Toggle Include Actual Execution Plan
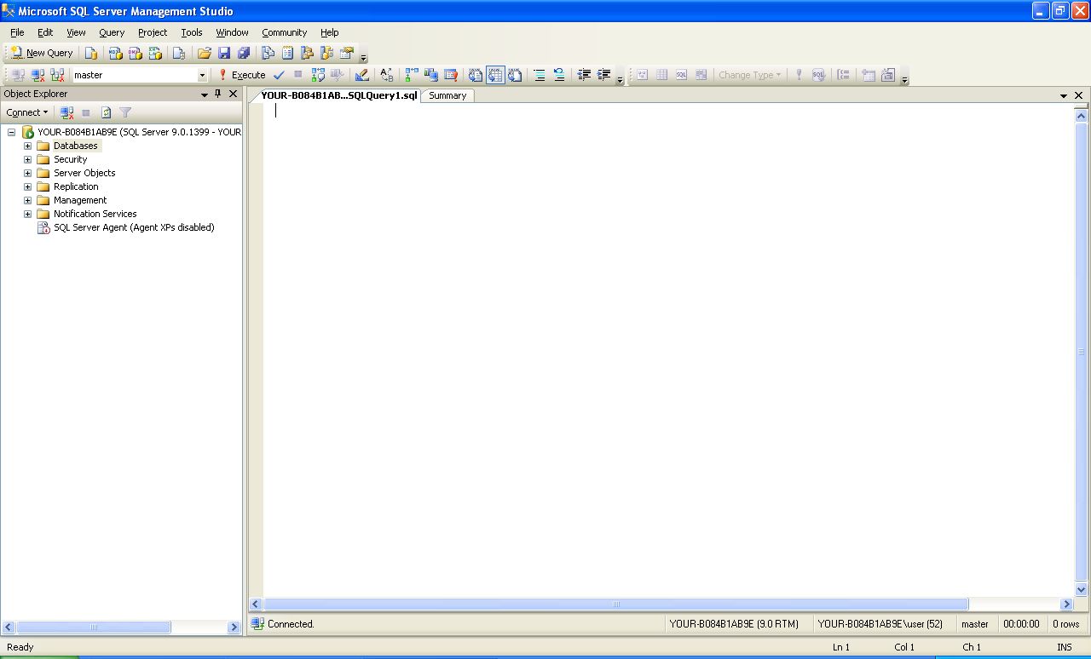Image resolution: width=1091 pixels, height=659 pixels. click(x=412, y=75)
